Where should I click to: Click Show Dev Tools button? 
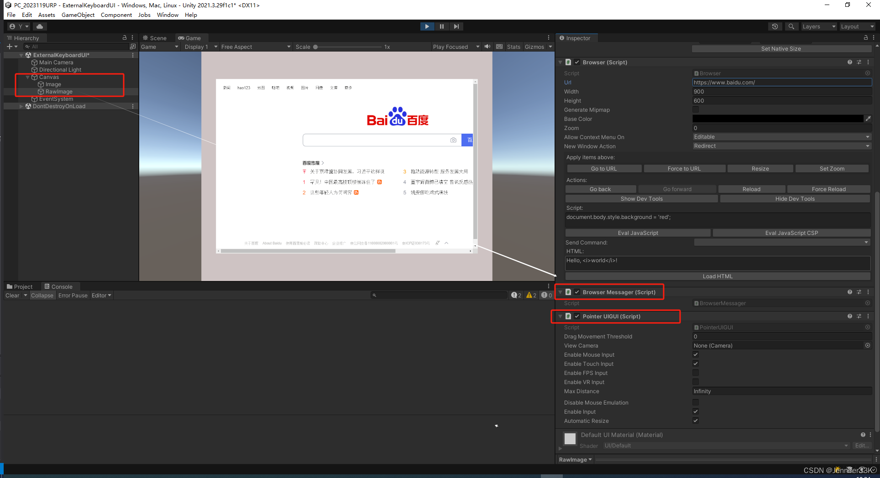tap(641, 199)
